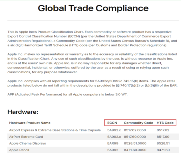181x153 pixels.
Task: Select the Hardware section heading
Action: click(x=23, y=112)
